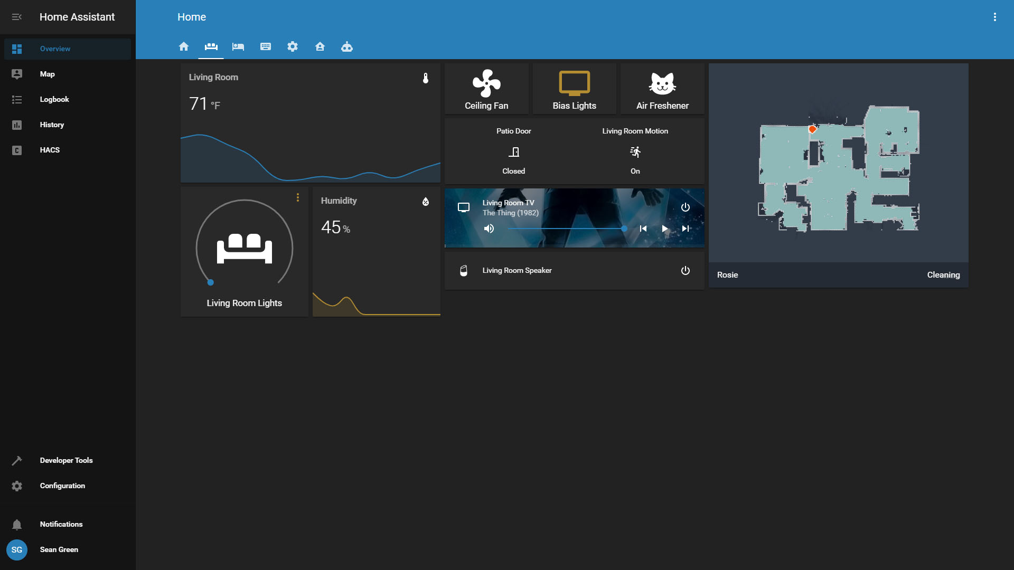
Task: Click the Living Room Speaker device icon
Action: [x=464, y=271]
